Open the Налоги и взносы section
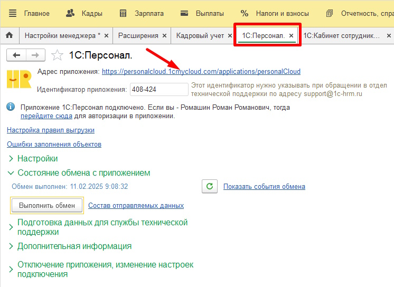Screen dimensions: 394x287 (283, 13)
